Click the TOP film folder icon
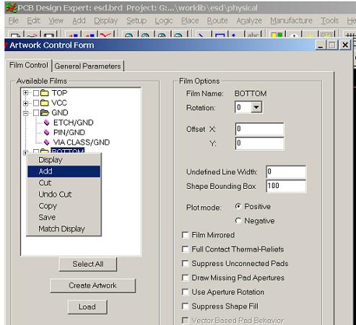The image size is (356, 325). 44,93
